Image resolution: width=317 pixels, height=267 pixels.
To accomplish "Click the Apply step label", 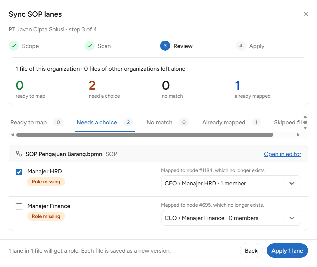I will click(x=257, y=46).
